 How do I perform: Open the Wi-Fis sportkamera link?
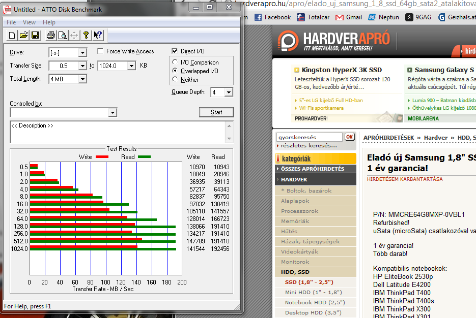(x=321, y=108)
